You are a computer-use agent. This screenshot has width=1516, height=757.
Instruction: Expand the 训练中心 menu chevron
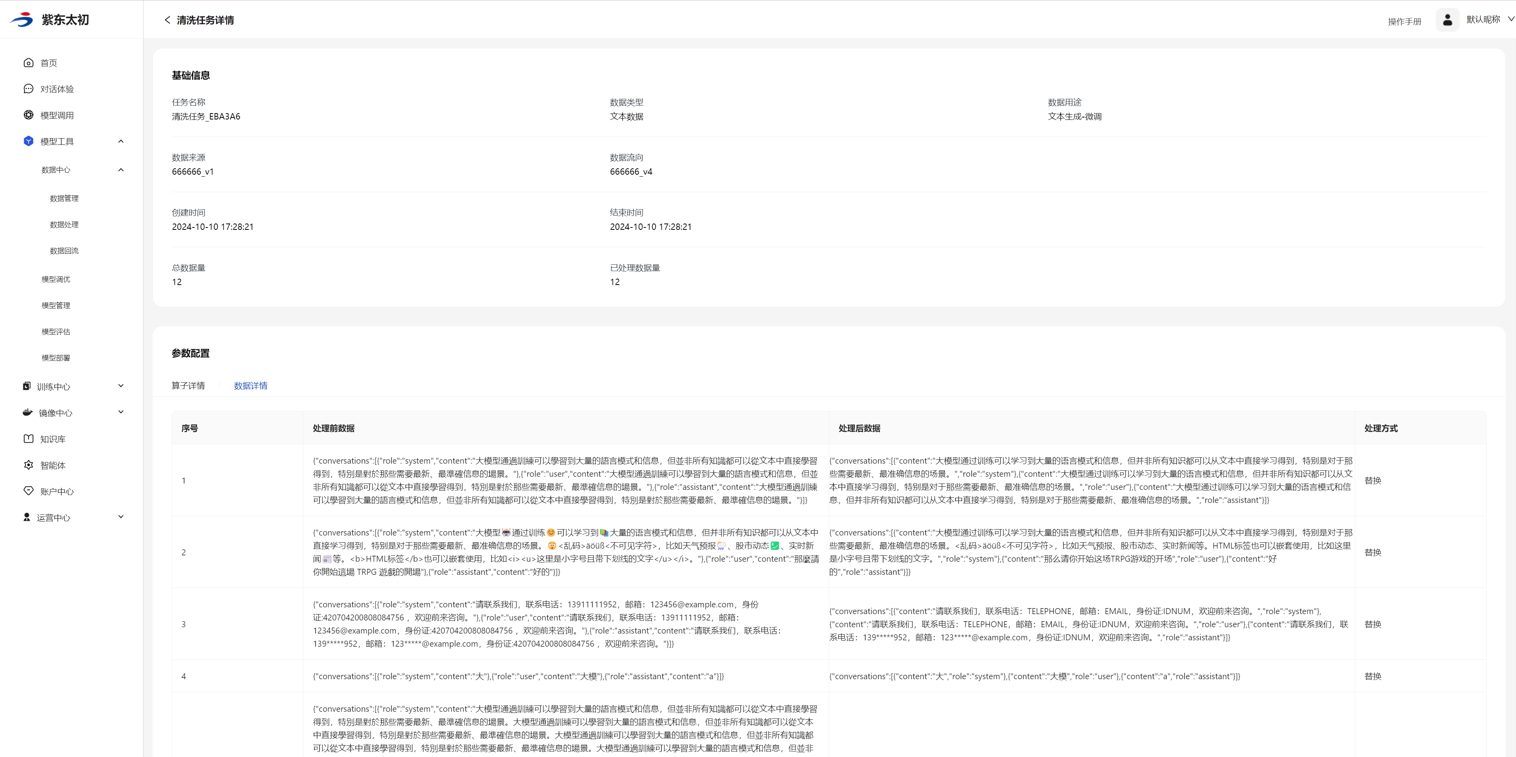pyautogui.click(x=121, y=386)
